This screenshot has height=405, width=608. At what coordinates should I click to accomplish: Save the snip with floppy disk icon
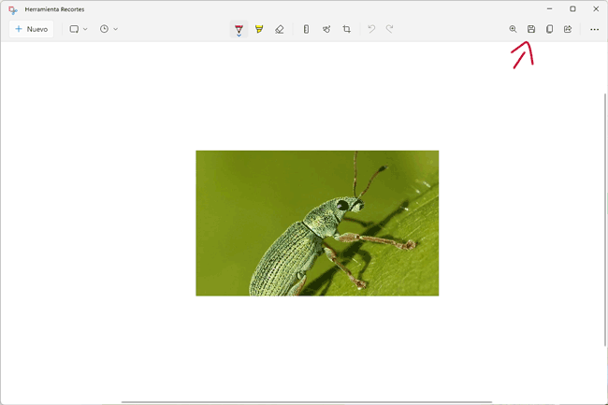pyautogui.click(x=531, y=29)
